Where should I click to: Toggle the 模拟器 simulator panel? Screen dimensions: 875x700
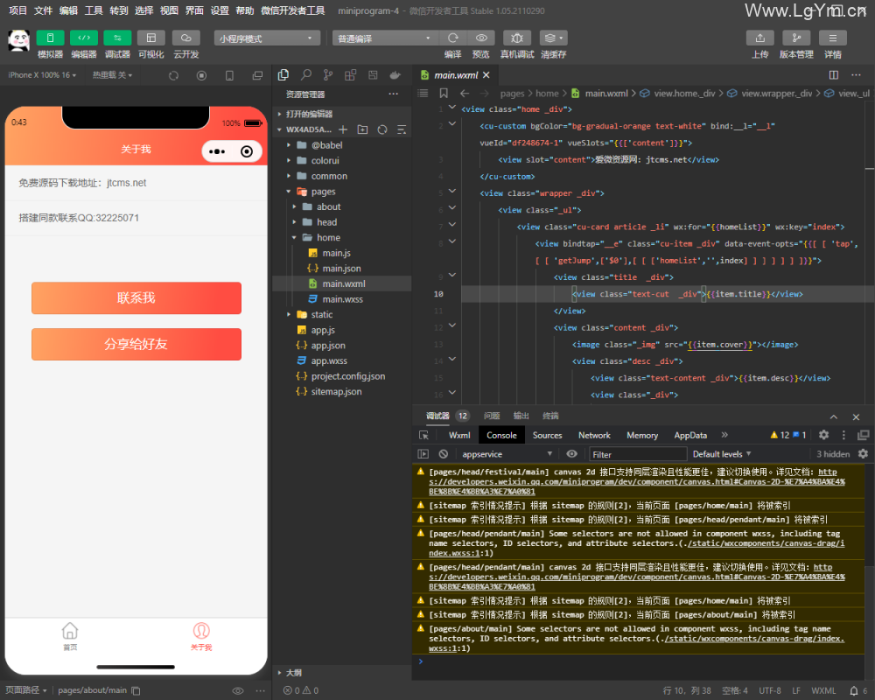click(50, 38)
